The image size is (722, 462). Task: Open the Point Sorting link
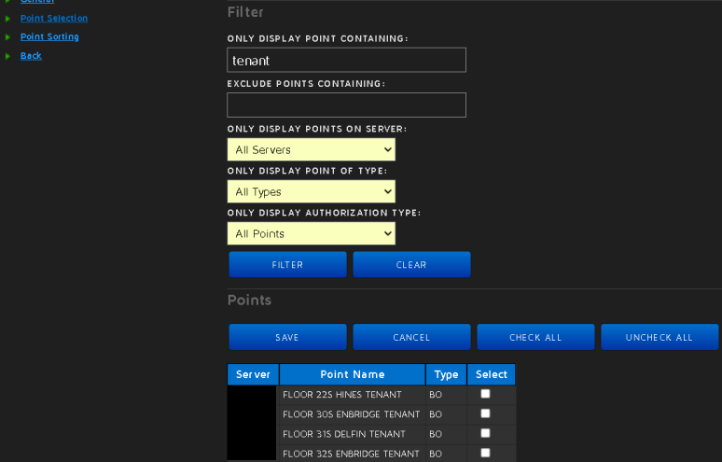coord(49,36)
